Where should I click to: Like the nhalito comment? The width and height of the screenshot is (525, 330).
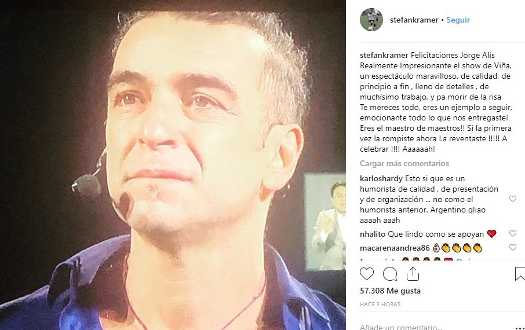(x=513, y=234)
